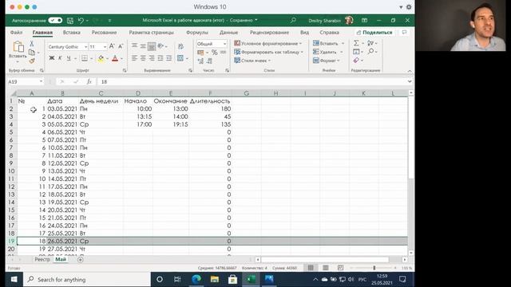
Task: Apply the yellow fill color bucket
Action: click(x=101, y=58)
